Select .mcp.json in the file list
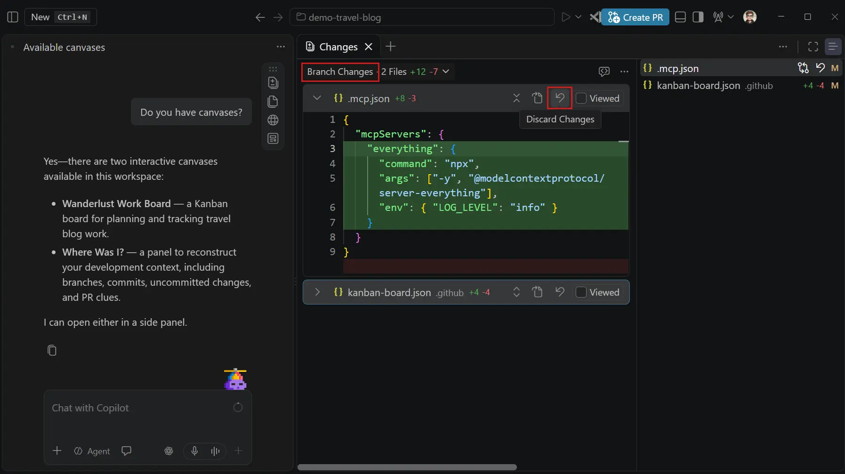The image size is (845, 474). [x=741, y=68]
